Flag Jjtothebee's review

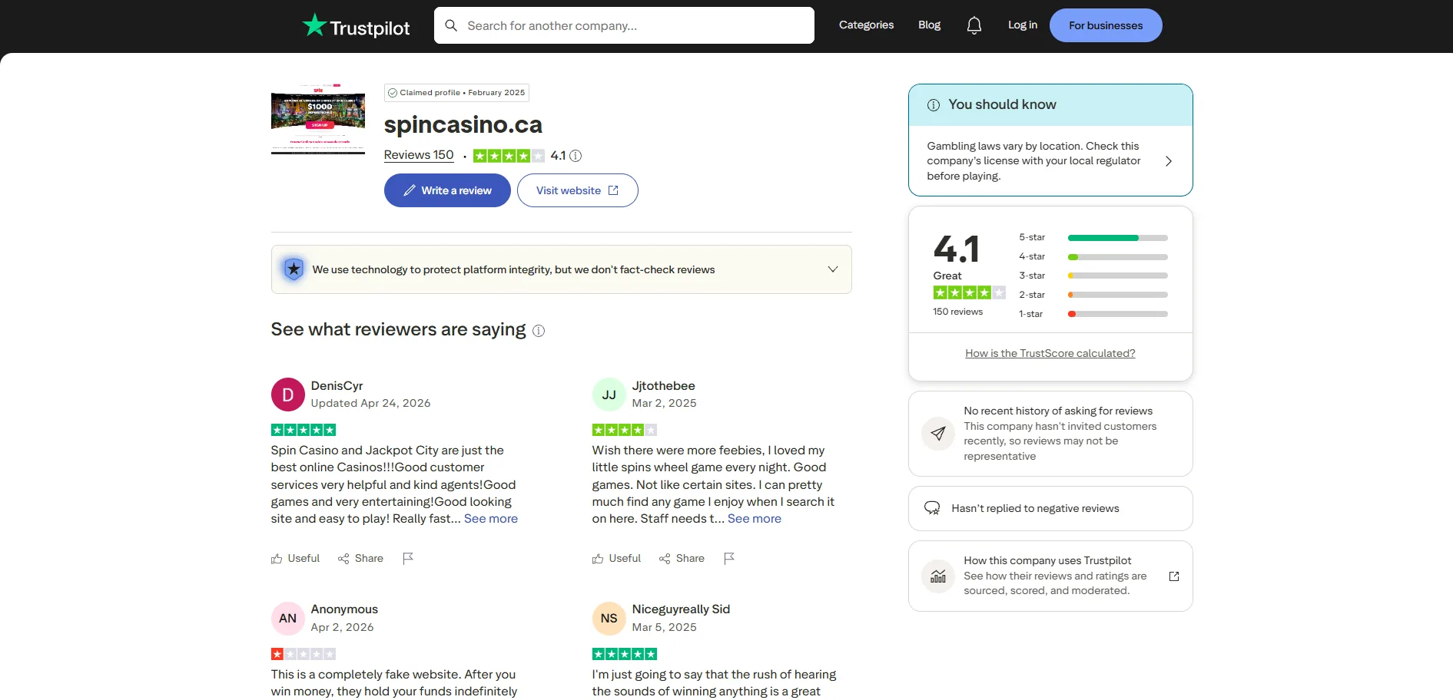pos(729,559)
